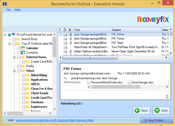
Task: Click the folder tree horizontal scrollbar thumb
Action: coord(15,113)
